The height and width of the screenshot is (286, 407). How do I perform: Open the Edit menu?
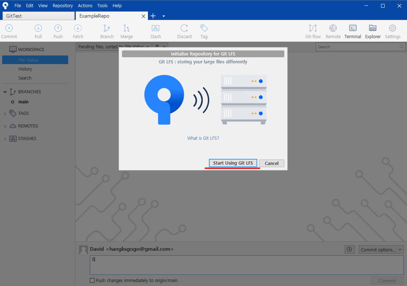[30, 5]
